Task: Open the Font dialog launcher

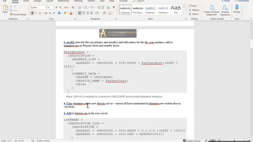Action: [x=75, y=19]
